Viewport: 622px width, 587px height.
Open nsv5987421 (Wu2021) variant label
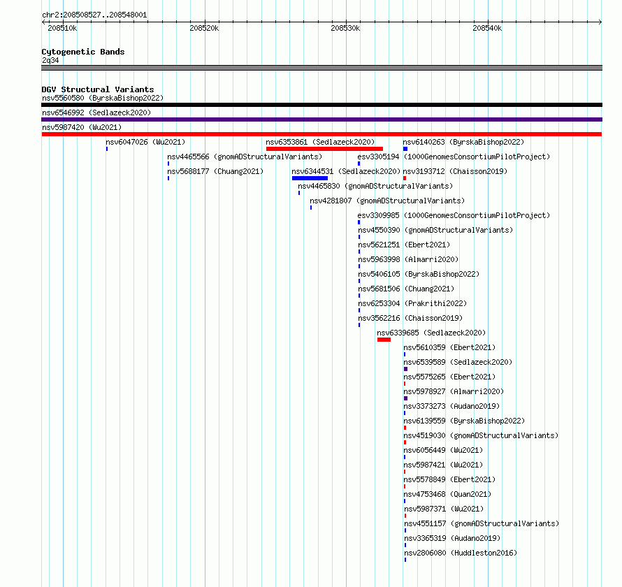click(x=443, y=465)
